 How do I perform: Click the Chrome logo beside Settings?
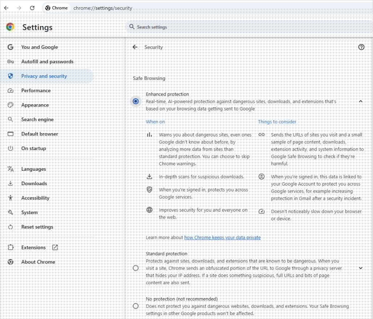(10, 27)
